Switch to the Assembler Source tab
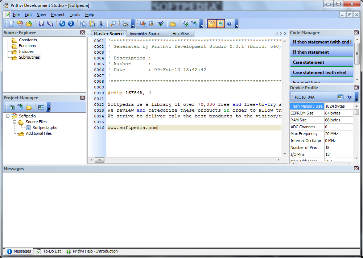 click(145, 34)
